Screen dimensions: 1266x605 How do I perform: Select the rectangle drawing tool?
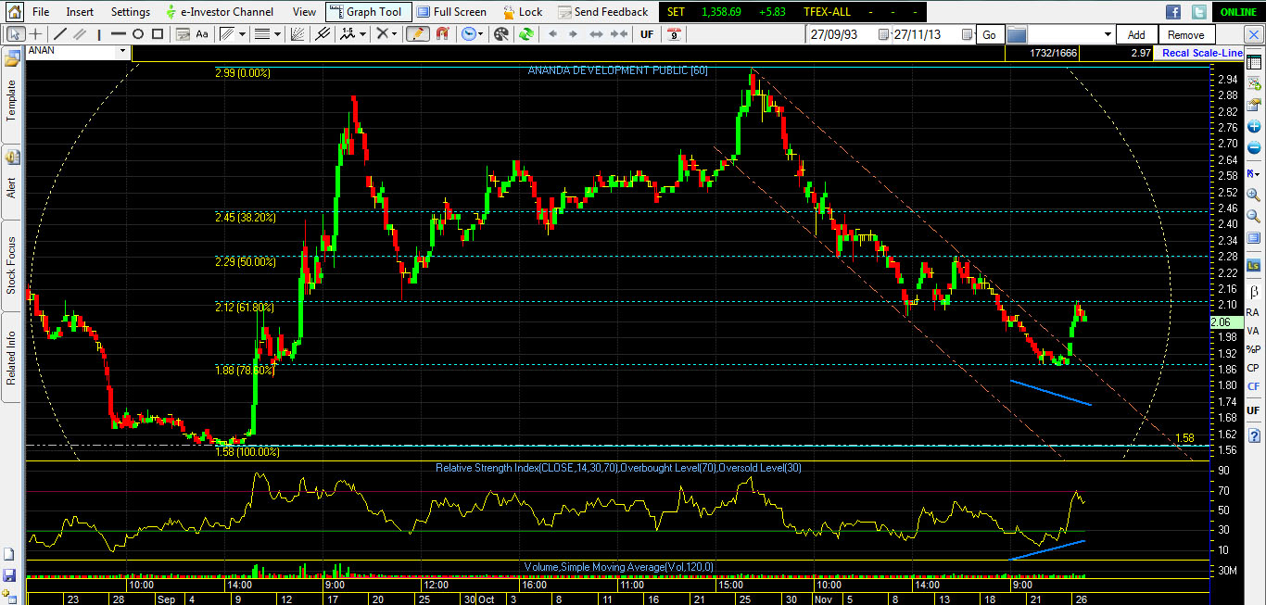point(158,34)
